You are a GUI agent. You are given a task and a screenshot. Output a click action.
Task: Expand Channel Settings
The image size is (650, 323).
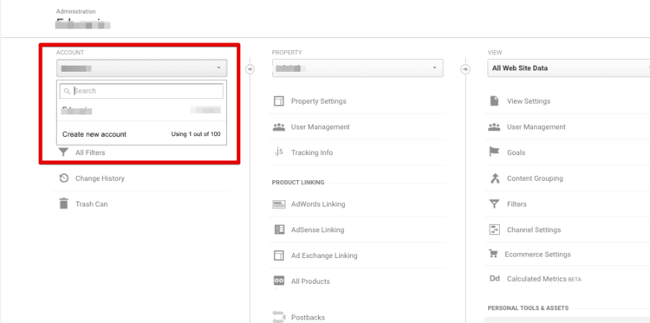[x=534, y=229]
